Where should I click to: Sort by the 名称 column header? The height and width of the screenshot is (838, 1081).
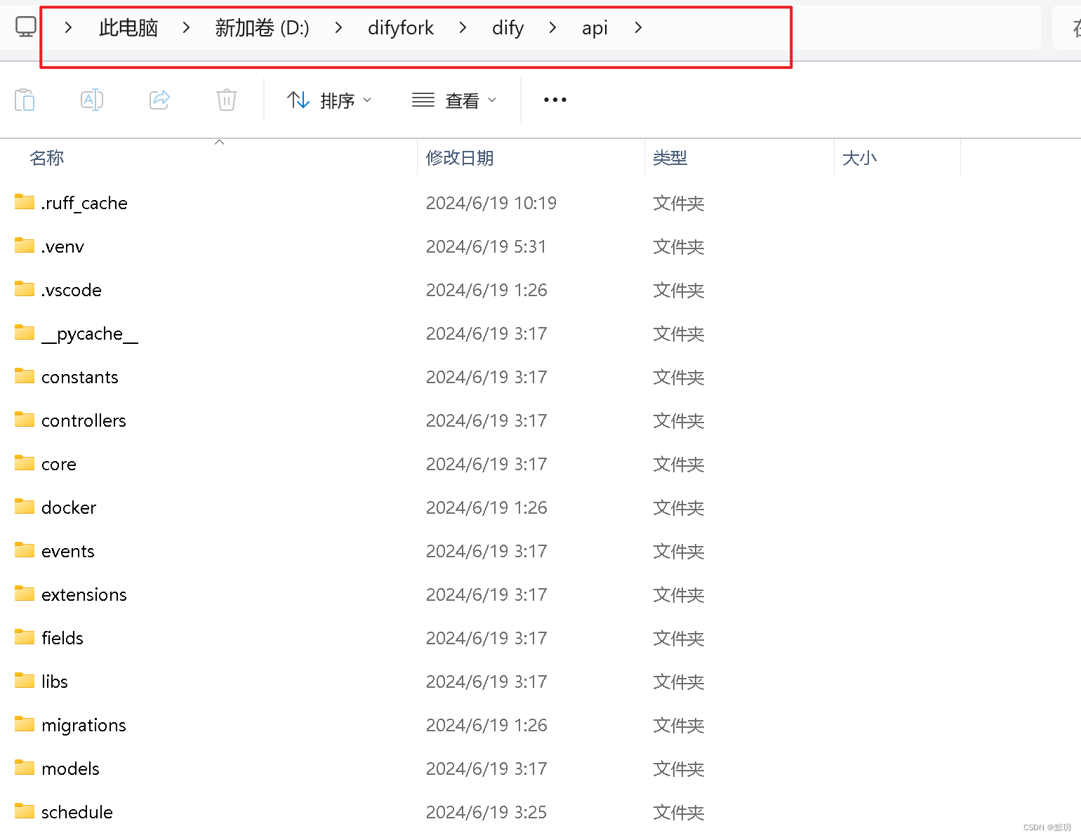point(47,158)
